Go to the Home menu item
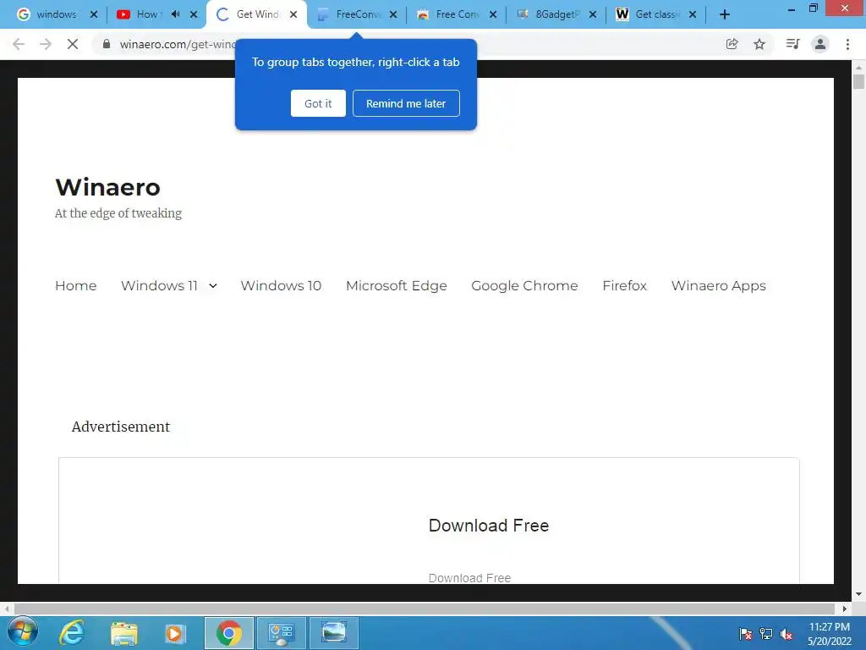Viewport: 866px width, 650px height. pyautogui.click(x=75, y=286)
